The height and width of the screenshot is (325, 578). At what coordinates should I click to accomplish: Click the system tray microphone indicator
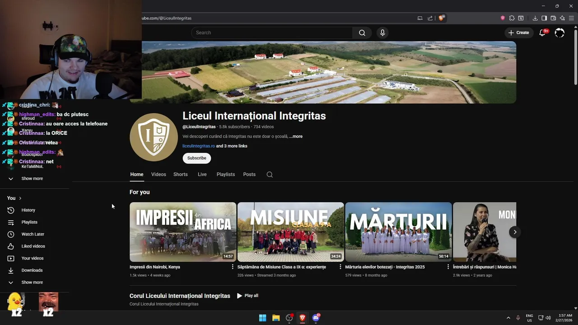coord(518,318)
